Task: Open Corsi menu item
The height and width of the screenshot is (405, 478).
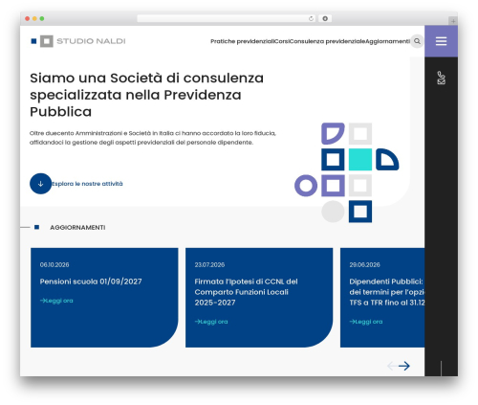Action: coord(281,41)
